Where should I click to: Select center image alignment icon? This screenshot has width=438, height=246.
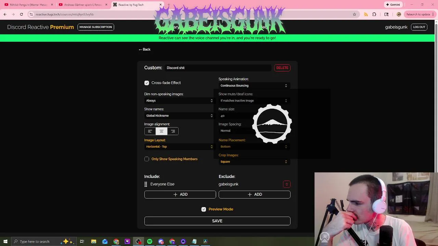coord(162,131)
